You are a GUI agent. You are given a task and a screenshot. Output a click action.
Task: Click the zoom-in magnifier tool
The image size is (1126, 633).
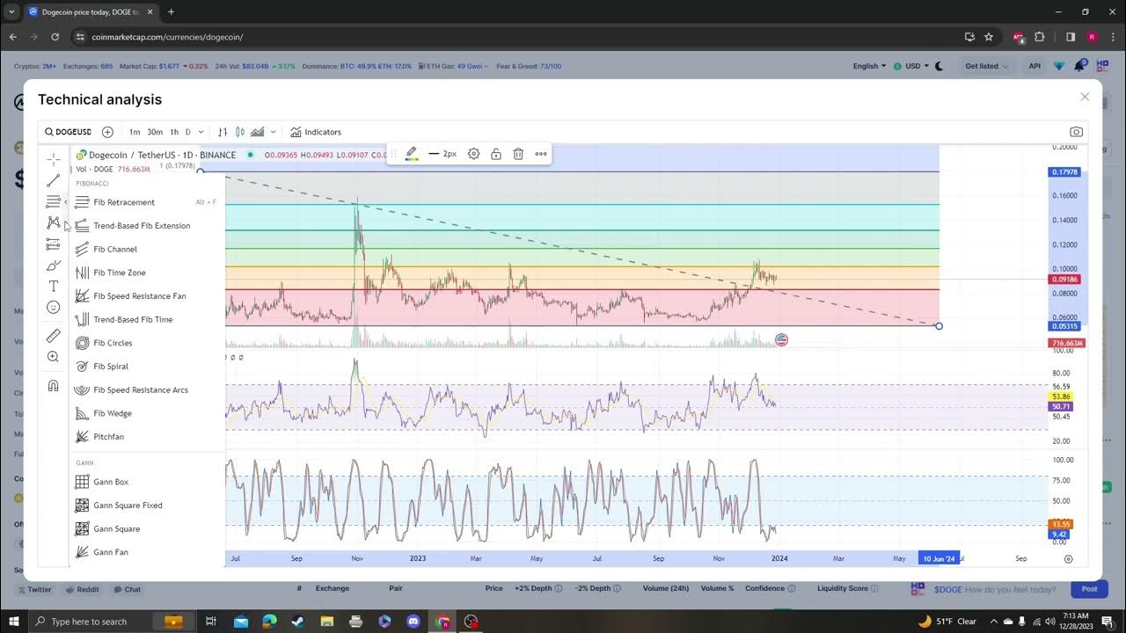coord(54,357)
